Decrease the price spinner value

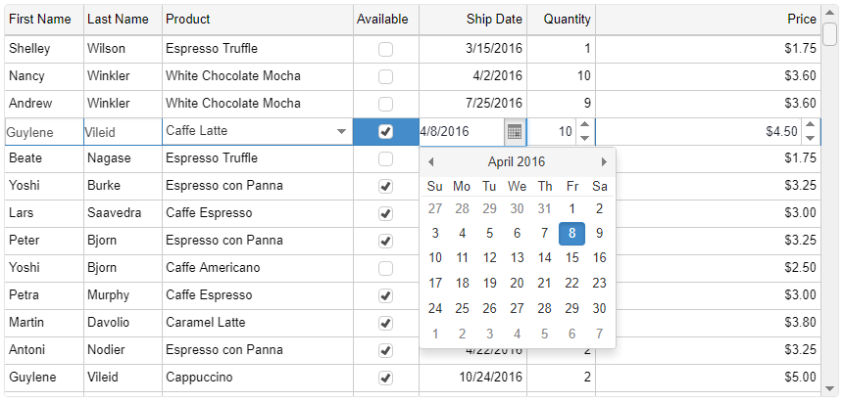tap(810, 138)
